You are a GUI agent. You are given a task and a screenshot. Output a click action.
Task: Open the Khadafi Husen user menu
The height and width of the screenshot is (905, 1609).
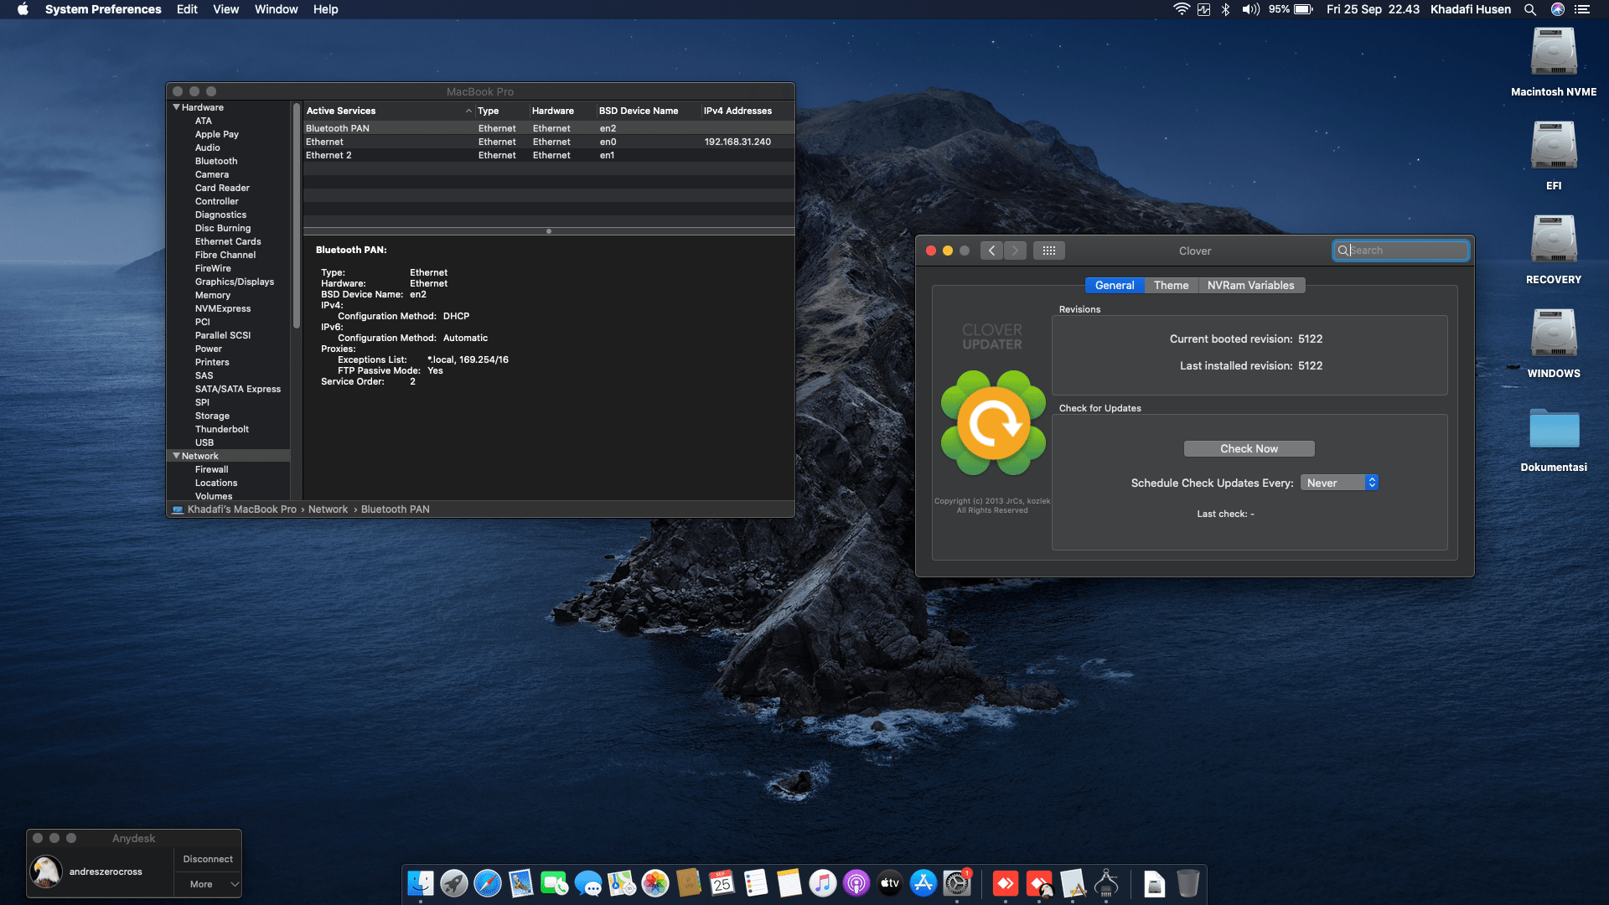click(1471, 9)
